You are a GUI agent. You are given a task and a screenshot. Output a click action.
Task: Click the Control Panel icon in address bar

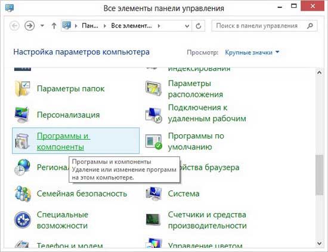click(67, 26)
